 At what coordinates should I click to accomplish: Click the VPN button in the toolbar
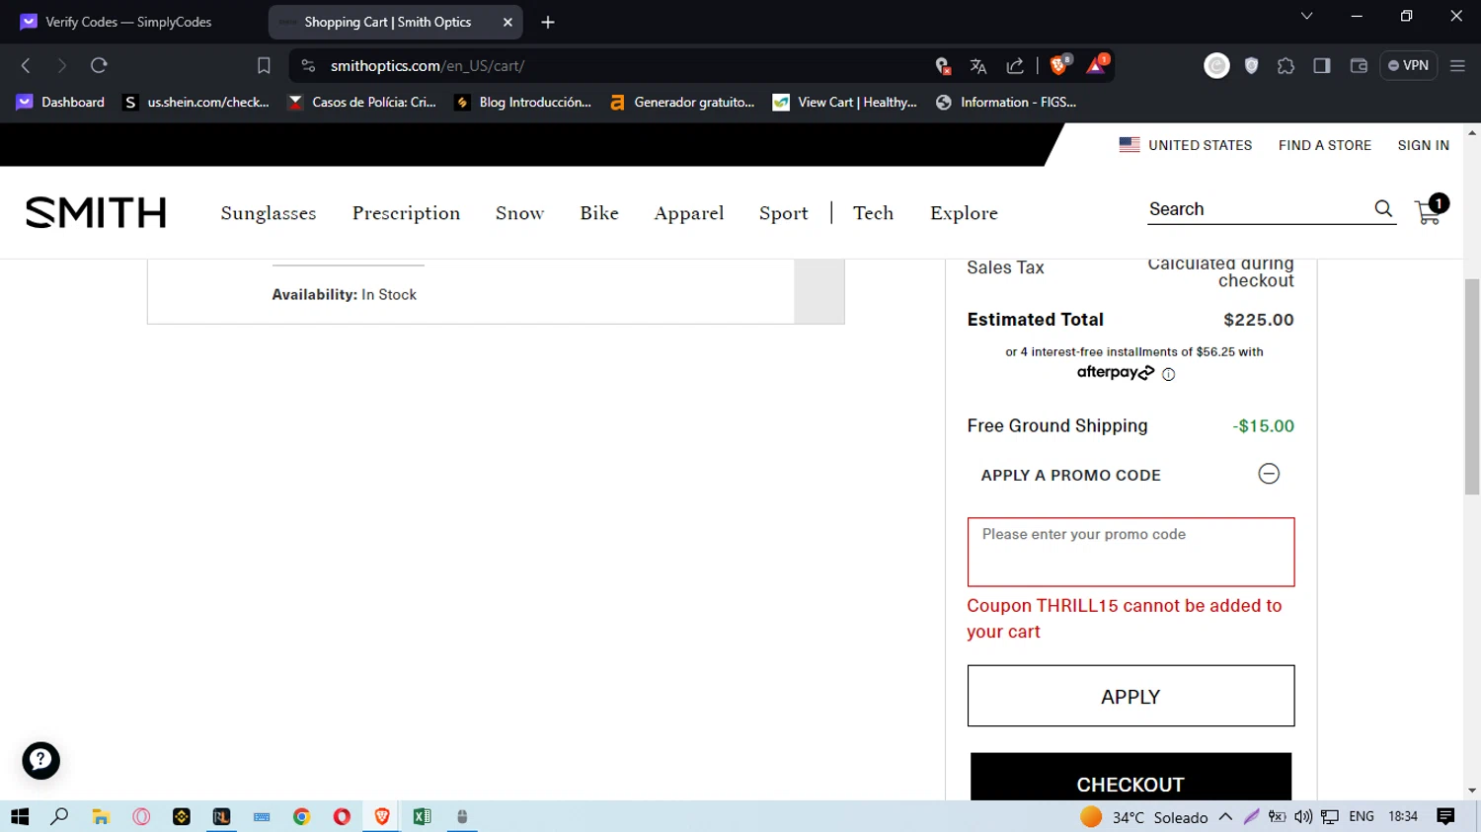click(x=1408, y=66)
